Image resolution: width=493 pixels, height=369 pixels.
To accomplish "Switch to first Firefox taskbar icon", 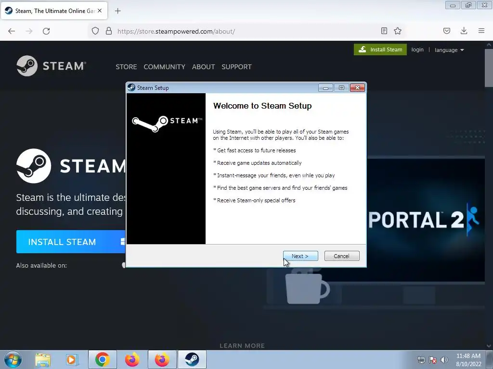I will pyautogui.click(x=132, y=359).
